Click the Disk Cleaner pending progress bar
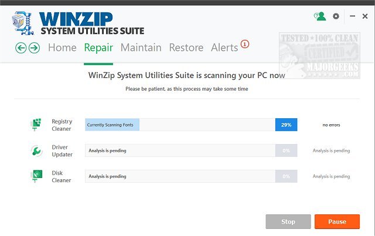The width and height of the screenshot is (375, 236). [x=180, y=176]
